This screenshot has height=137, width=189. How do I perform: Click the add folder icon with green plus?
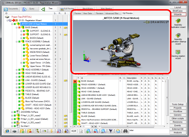coord(22,131)
